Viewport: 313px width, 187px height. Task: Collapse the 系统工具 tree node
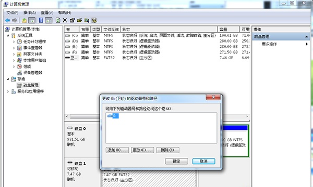[8, 35]
